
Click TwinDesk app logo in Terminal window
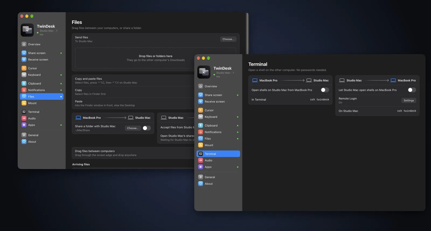[204, 72]
